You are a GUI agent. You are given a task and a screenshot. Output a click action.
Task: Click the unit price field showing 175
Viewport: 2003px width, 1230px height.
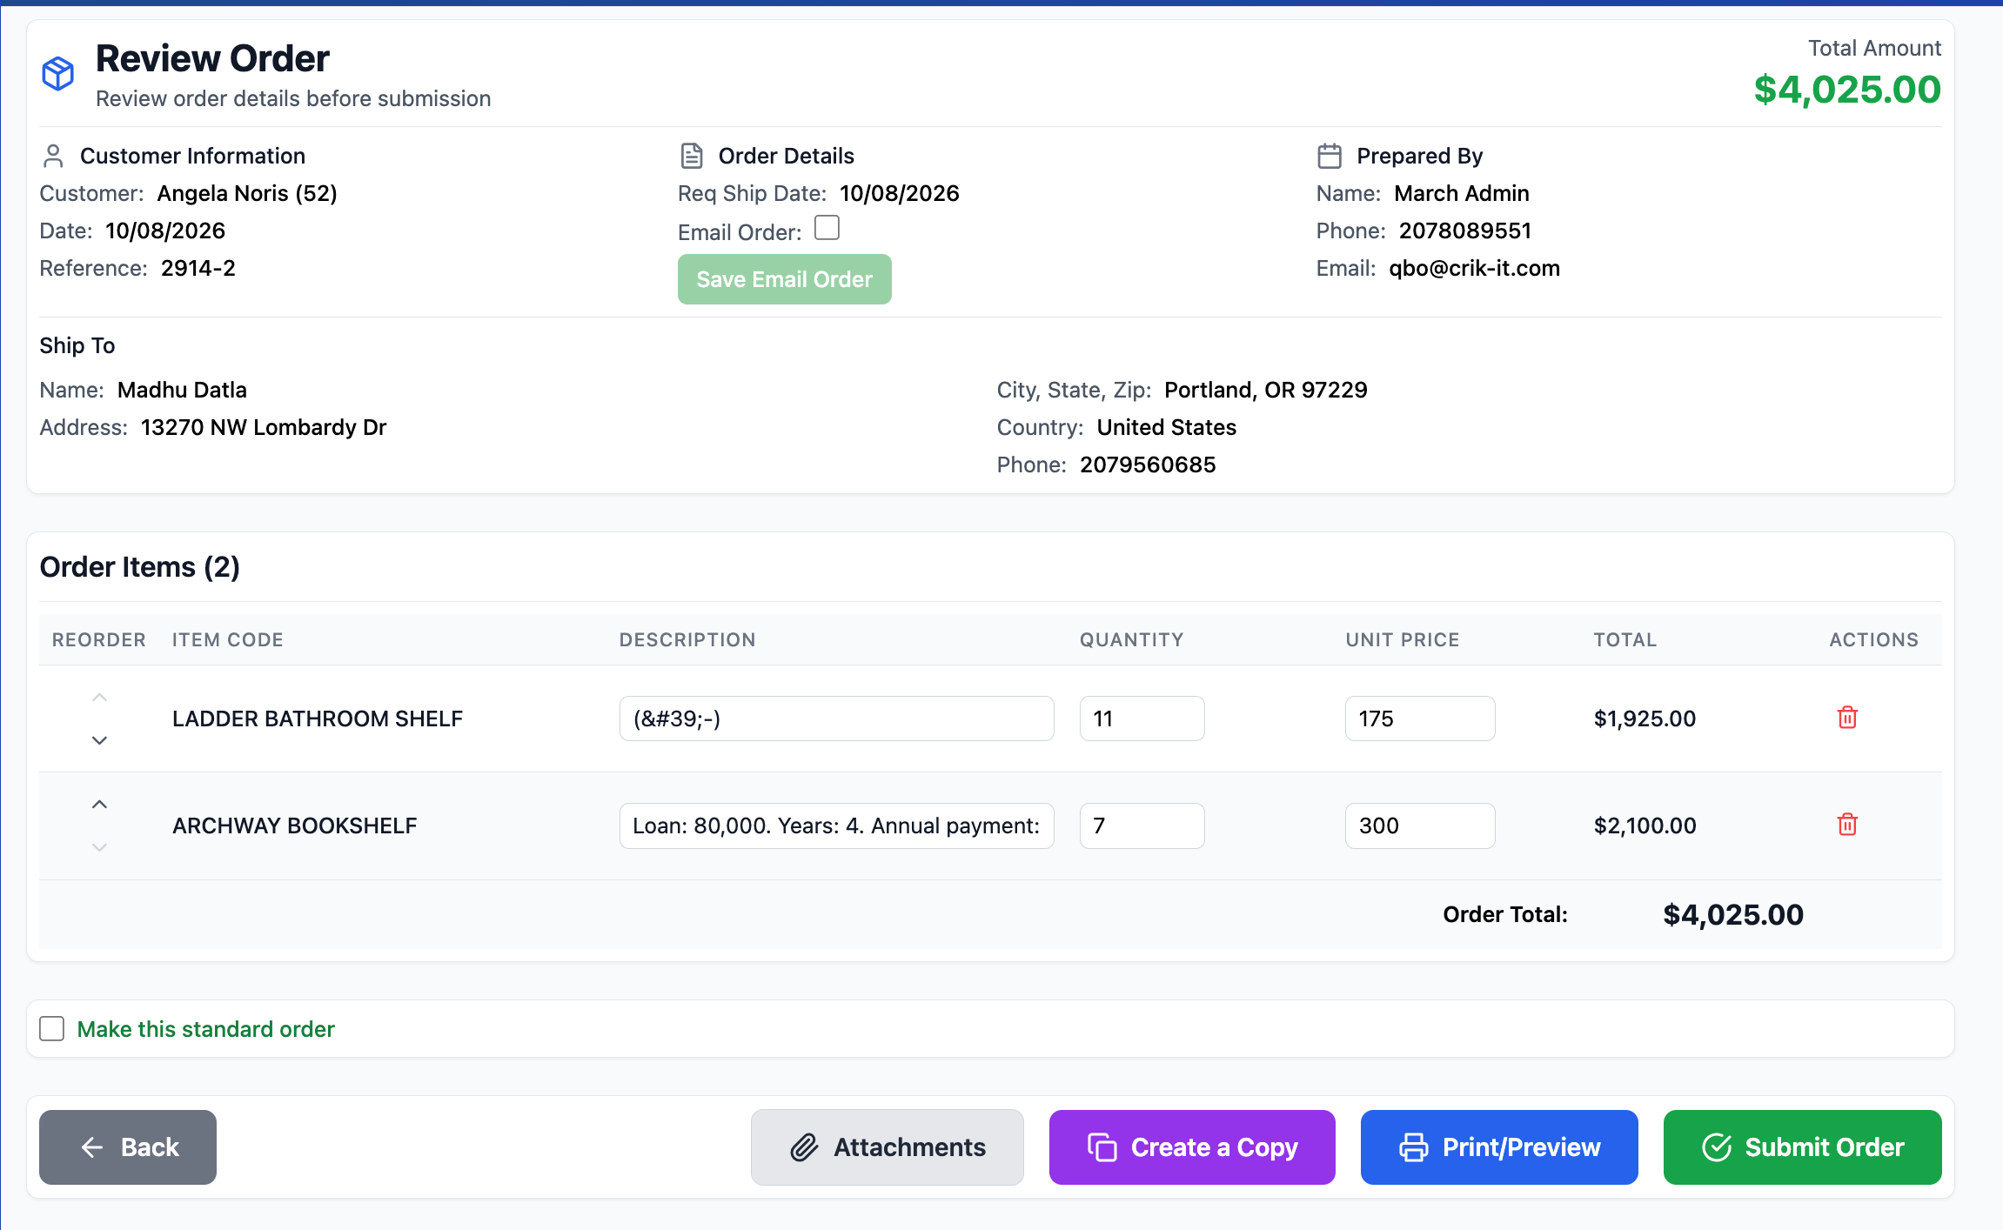(1420, 719)
